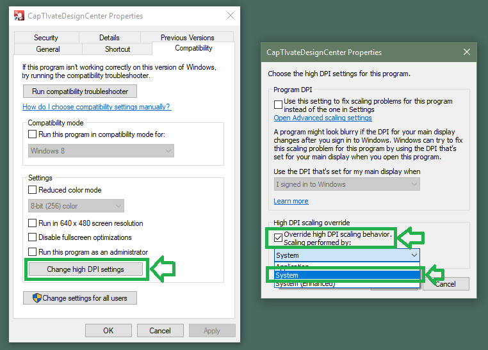Click Cancel in the left Properties window

pos(160,330)
